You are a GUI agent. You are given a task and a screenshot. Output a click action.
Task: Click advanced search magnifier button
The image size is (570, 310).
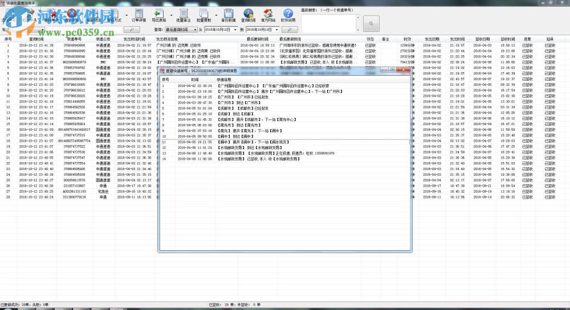(371, 23)
